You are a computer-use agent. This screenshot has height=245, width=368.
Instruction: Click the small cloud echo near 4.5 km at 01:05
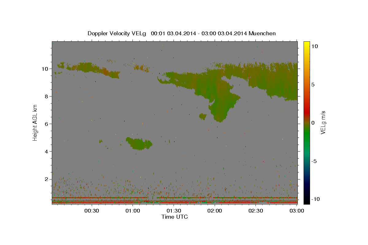point(139,143)
